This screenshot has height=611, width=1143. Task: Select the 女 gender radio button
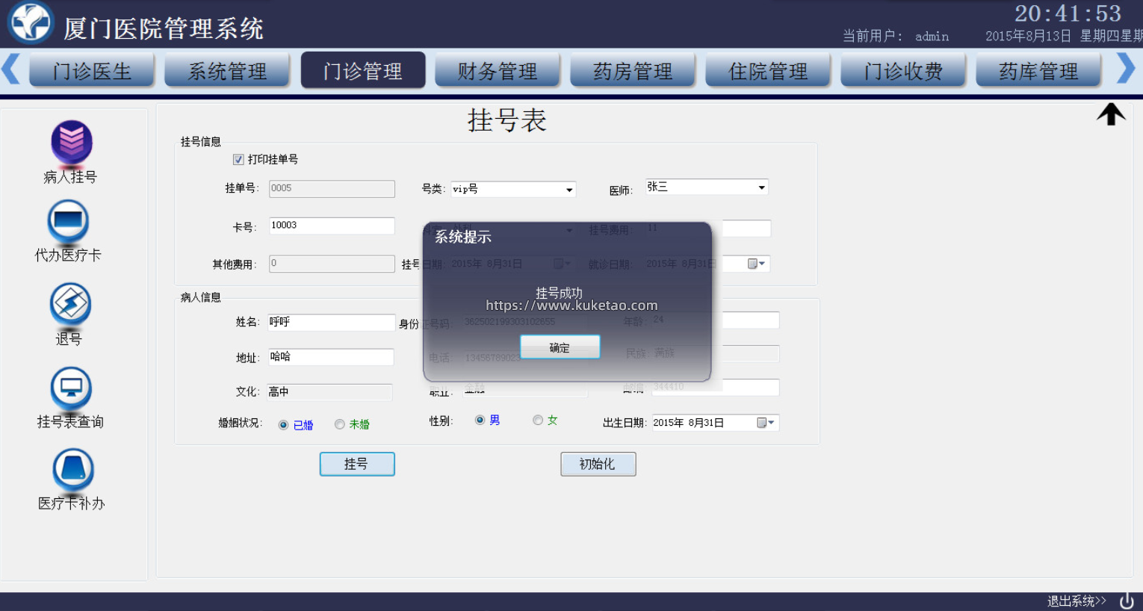coord(538,421)
